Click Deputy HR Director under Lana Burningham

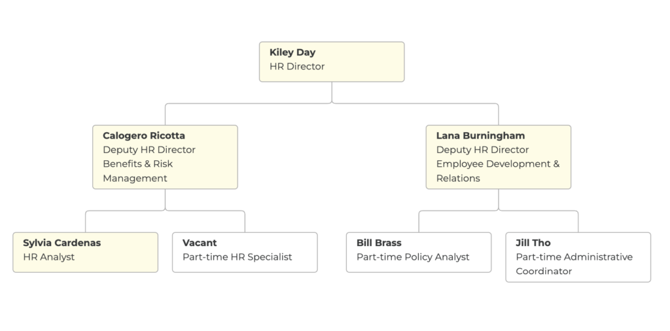pos(483,150)
